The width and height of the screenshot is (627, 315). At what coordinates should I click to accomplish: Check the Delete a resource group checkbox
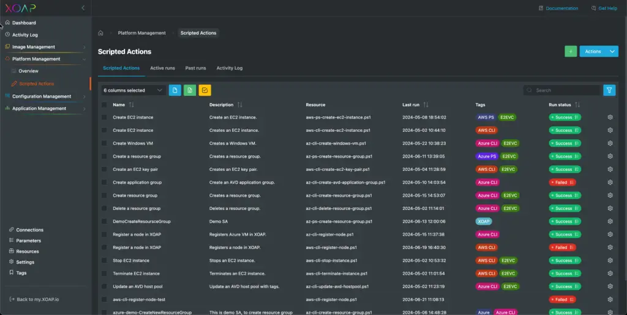[104, 208]
